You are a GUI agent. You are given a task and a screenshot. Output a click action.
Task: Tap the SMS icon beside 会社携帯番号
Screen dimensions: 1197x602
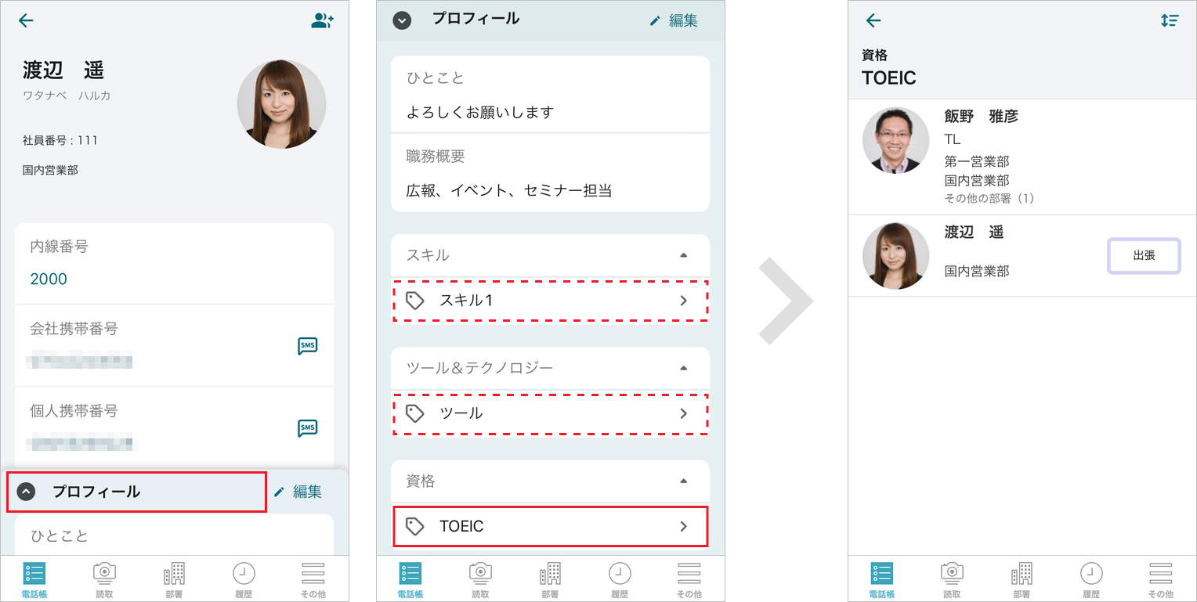click(x=306, y=345)
